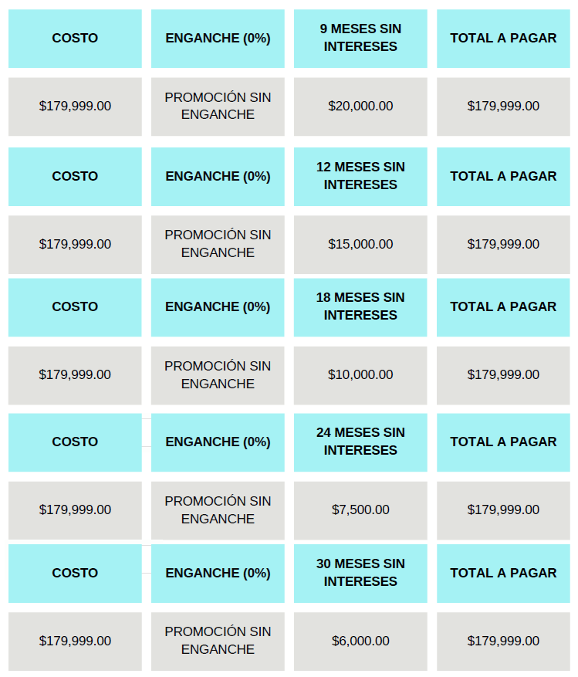
Task: Select the $7,500.00 monthly payment cell
Action: click(360, 510)
